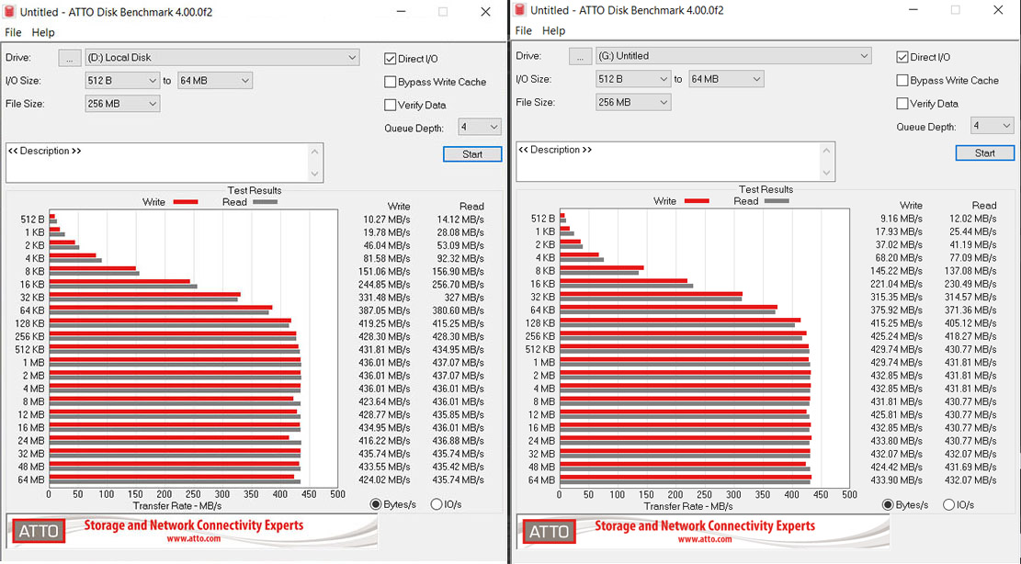Open the File menu in the D: Local Disk window

pos(13,32)
